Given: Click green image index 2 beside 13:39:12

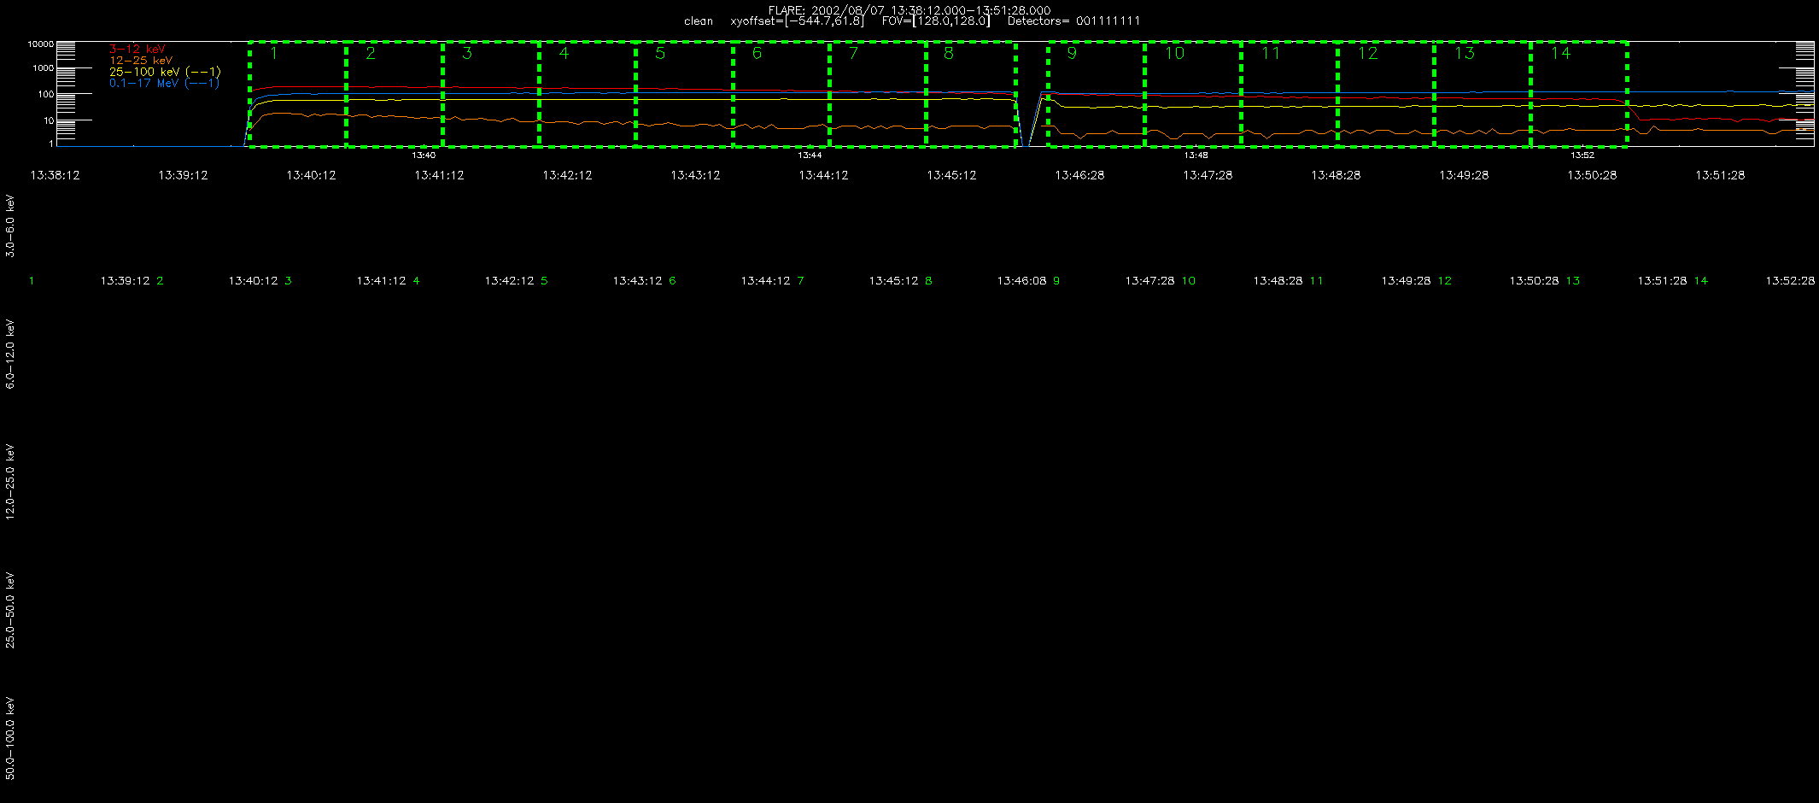Looking at the screenshot, I should point(160,281).
